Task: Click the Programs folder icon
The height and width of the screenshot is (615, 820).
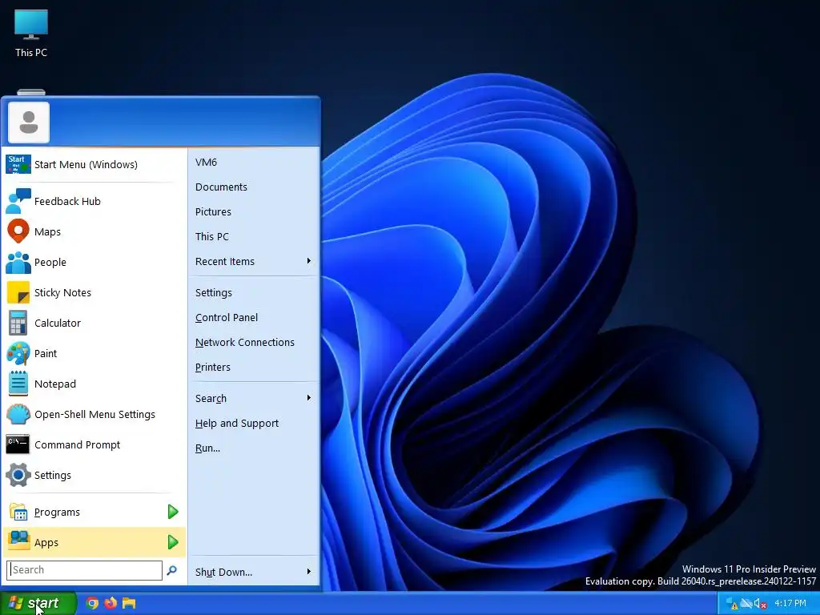Action: pos(18,512)
